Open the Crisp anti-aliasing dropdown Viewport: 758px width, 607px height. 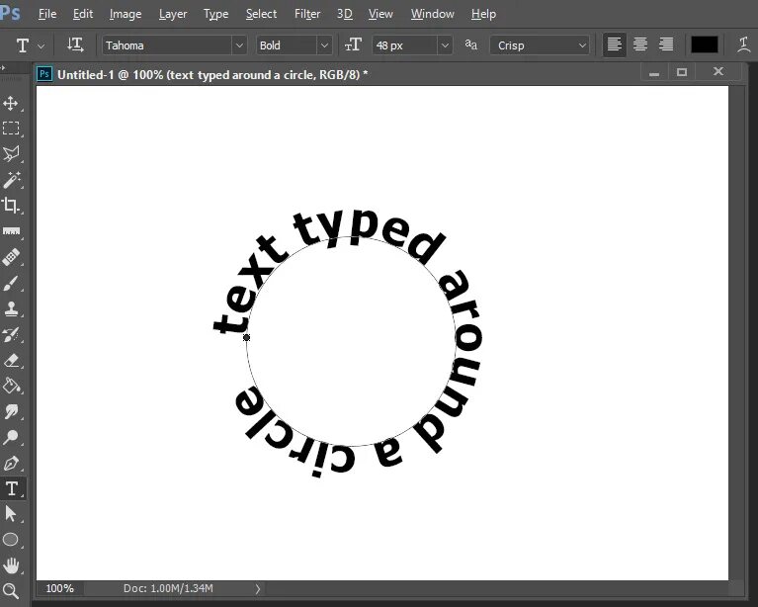tap(582, 45)
